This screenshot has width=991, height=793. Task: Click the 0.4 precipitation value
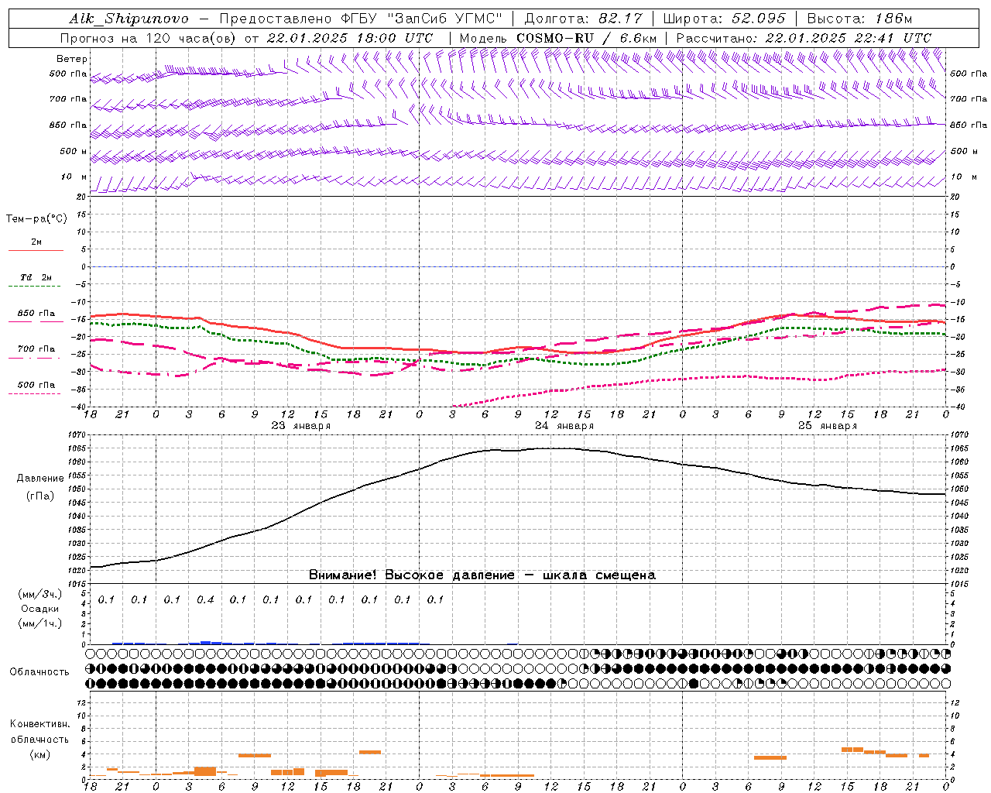tap(204, 599)
